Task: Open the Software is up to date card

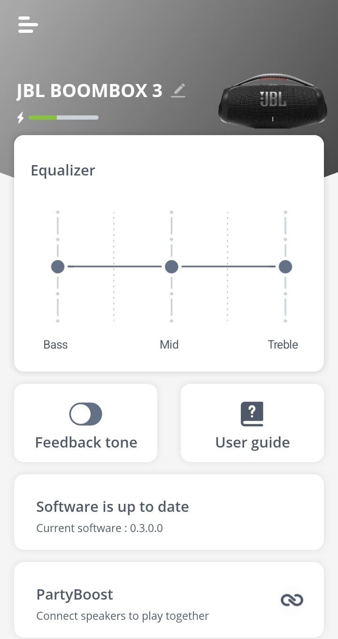Action: click(x=169, y=512)
